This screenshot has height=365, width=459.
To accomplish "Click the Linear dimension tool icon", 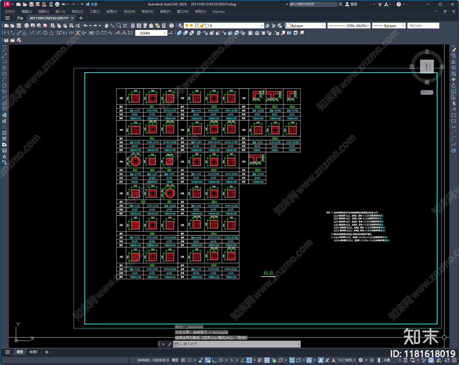I will (6, 33).
